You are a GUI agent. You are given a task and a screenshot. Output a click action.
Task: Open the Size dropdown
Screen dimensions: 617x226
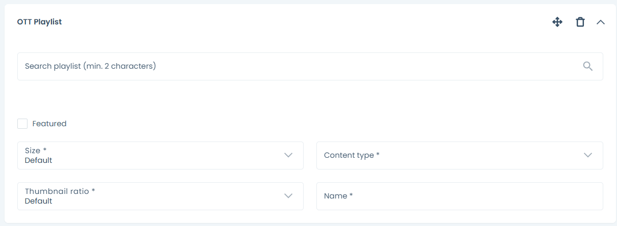(153, 155)
